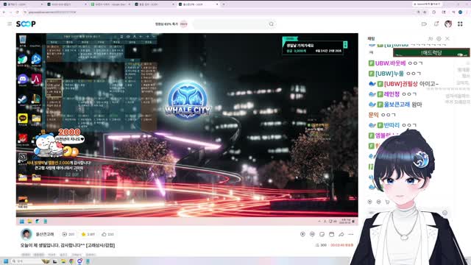Click the plus subscribe counter button

tap(68, 234)
